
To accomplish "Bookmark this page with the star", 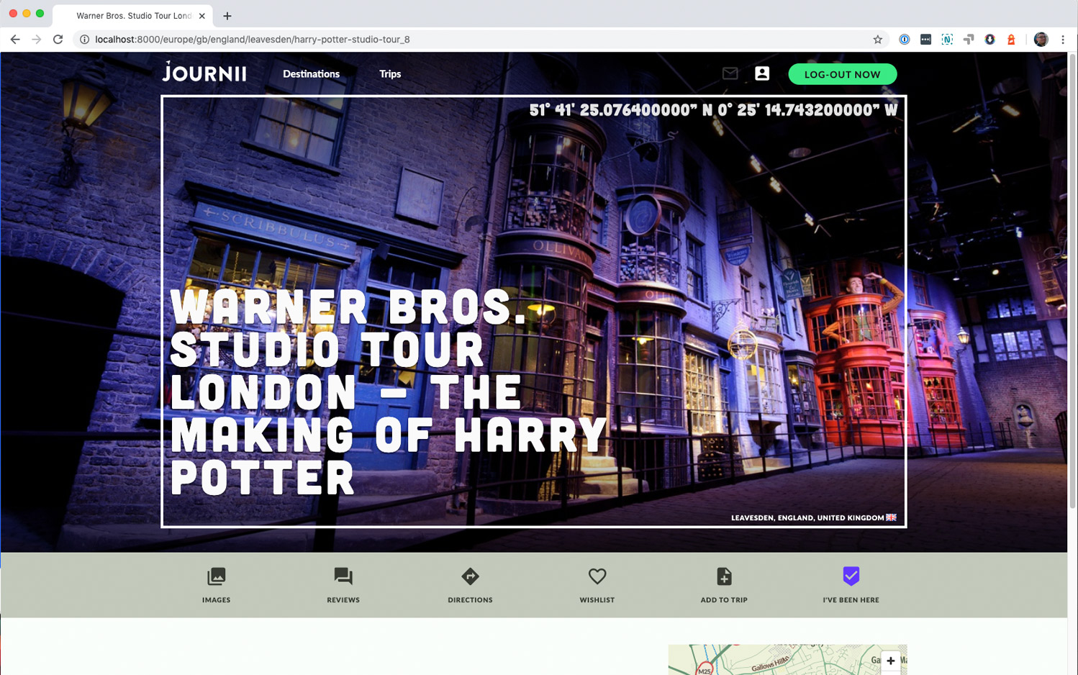I will point(878,40).
